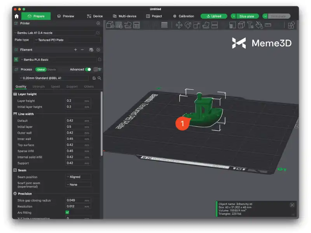The height and width of the screenshot is (233, 311).
Task: Open the Plate type dropdown
Action: pyautogui.click(x=67, y=40)
